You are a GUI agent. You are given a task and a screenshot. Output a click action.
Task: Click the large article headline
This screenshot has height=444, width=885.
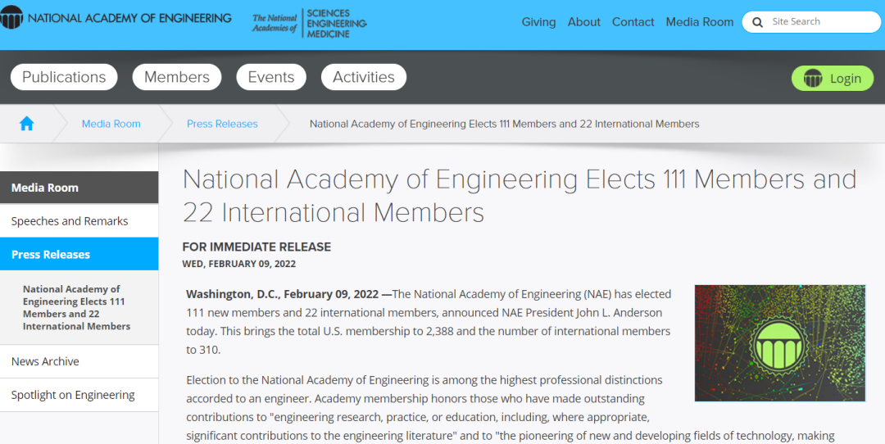coord(520,196)
